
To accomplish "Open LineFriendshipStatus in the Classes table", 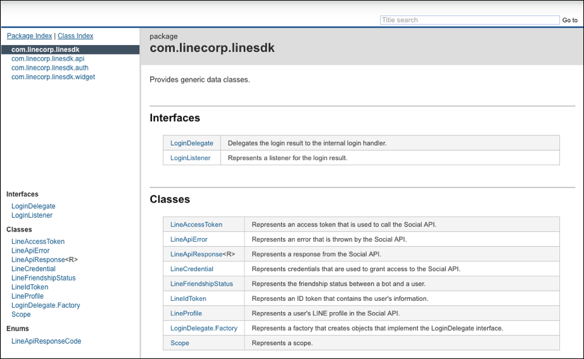I will (201, 284).
